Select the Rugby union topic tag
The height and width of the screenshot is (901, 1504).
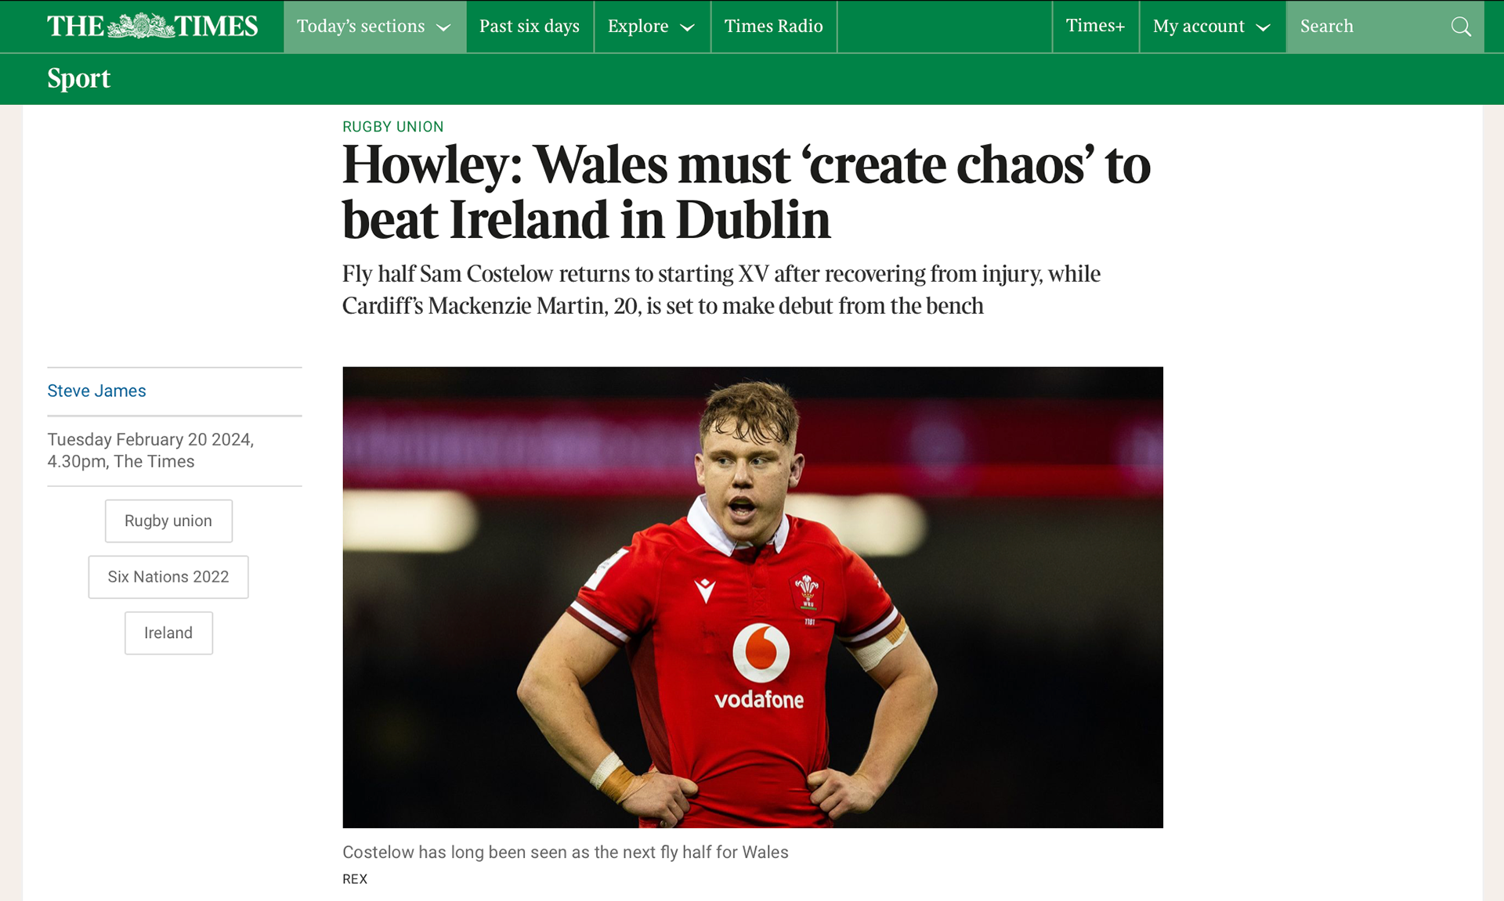pyautogui.click(x=168, y=521)
